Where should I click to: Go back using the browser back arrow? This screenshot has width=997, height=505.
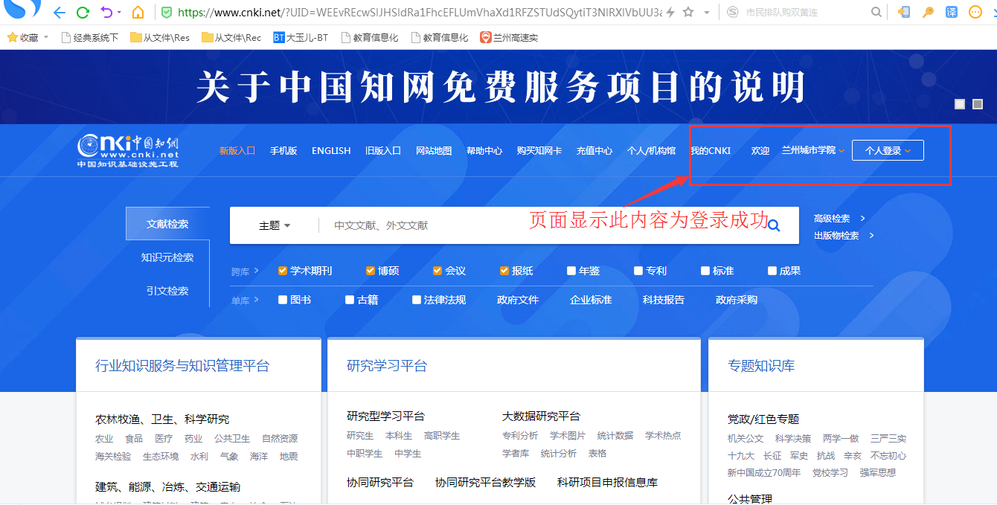[x=60, y=12]
